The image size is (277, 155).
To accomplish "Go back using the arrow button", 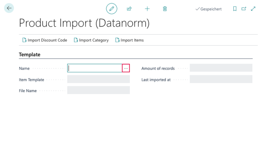I will coord(9,8).
